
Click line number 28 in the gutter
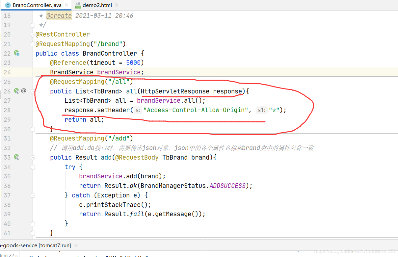point(7,110)
